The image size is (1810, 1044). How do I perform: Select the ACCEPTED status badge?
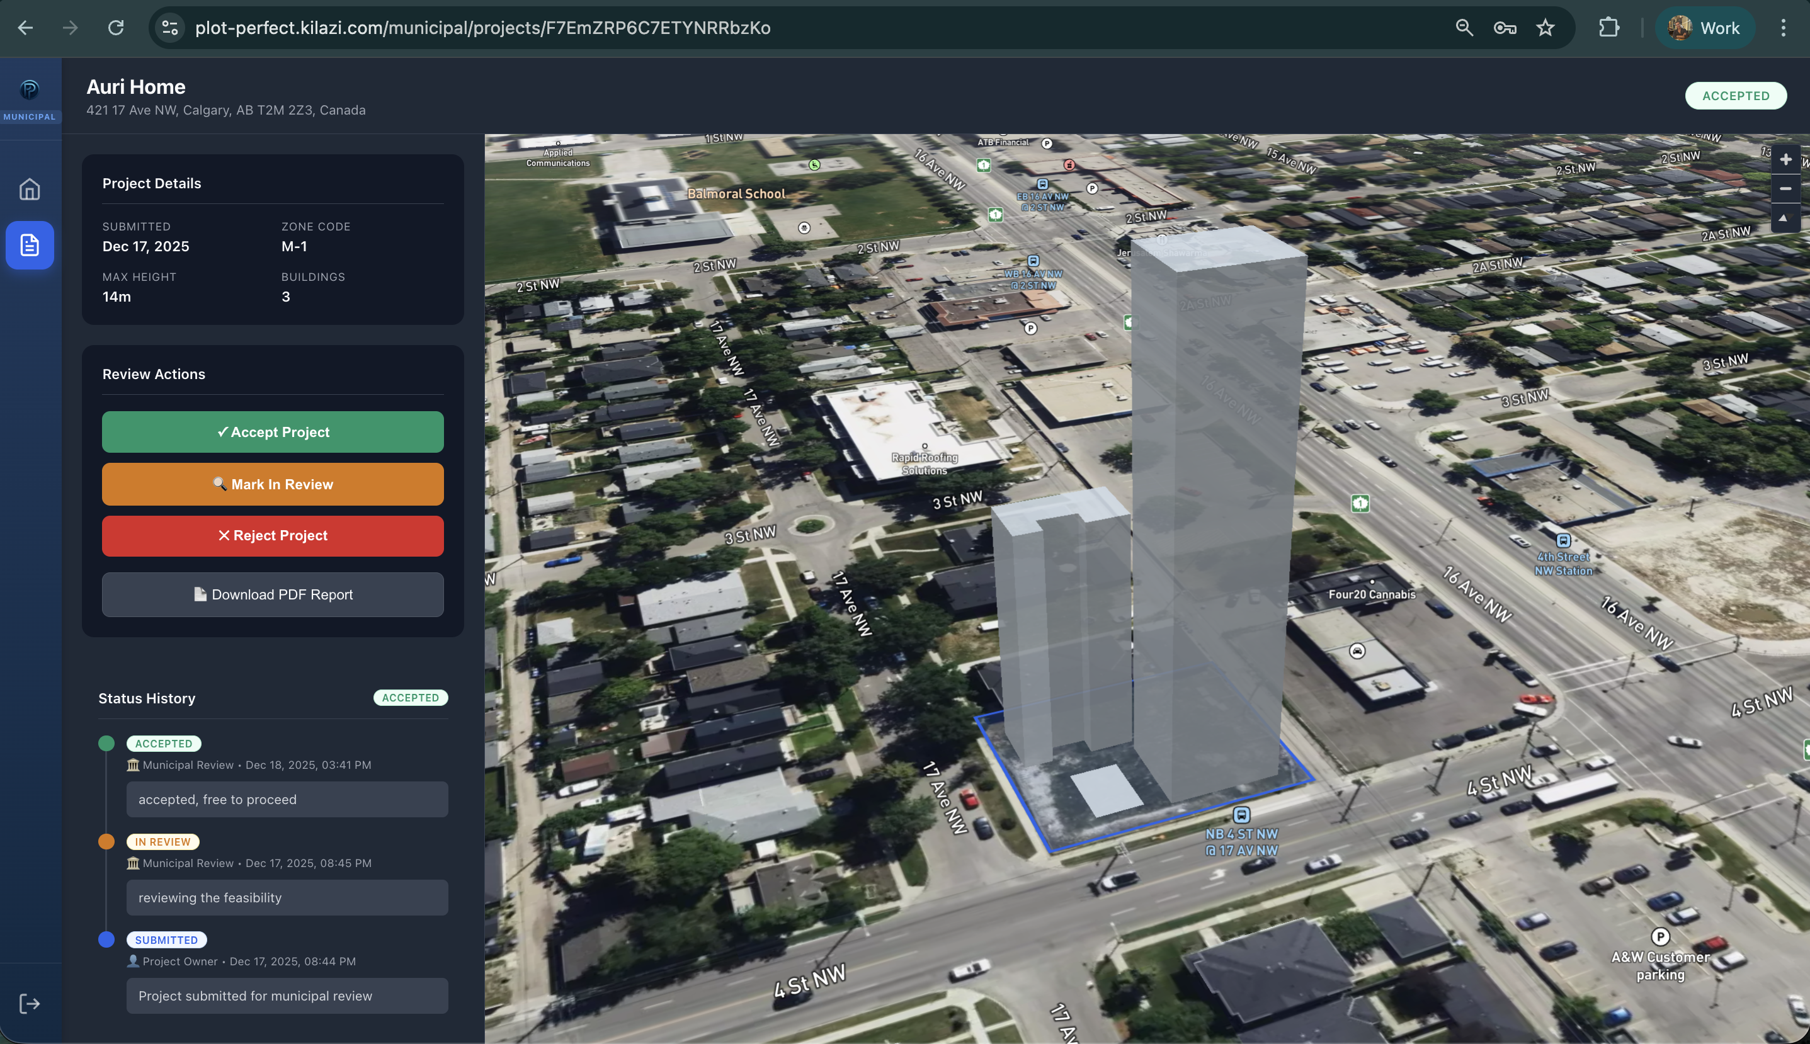[x=1734, y=95]
